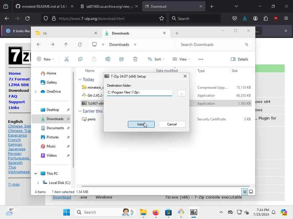Toggle the Details pane button

(x=239, y=59)
